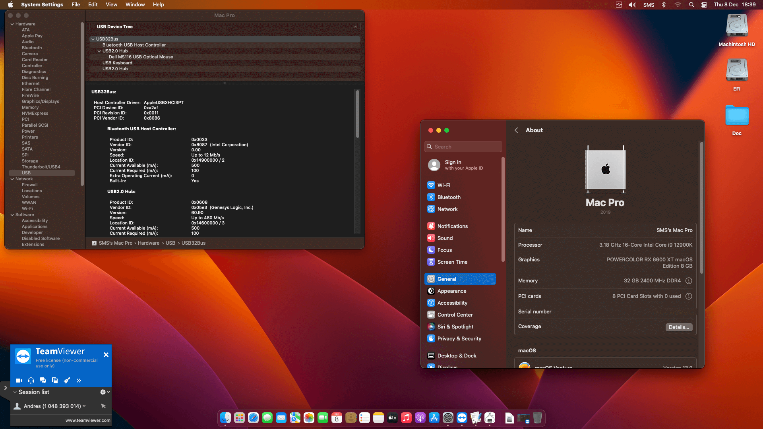Open Notifications settings in sidebar
This screenshot has height=429, width=763.
pos(460,226)
